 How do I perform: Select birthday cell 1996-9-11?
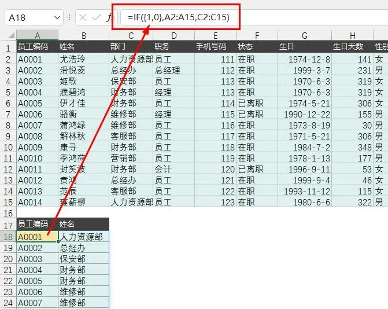pyautogui.click(x=305, y=169)
